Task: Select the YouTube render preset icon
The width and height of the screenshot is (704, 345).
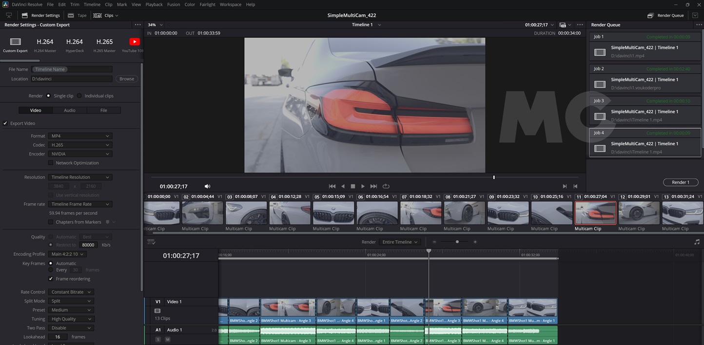Action: tap(134, 42)
